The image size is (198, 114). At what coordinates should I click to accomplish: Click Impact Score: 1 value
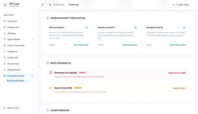pos(179,88)
